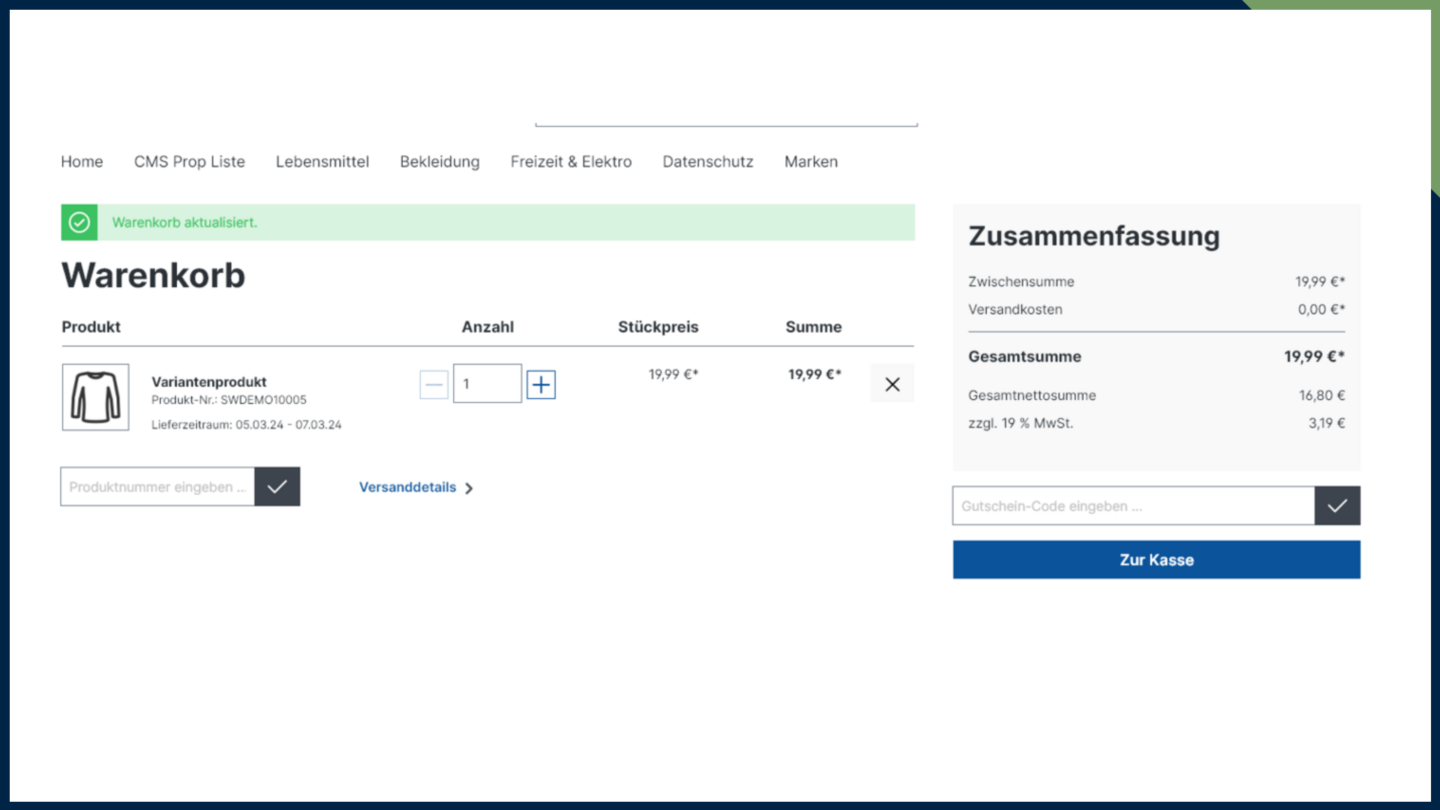Click the Zur Kasse checkout button
The width and height of the screenshot is (1440, 810).
[1156, 559]
